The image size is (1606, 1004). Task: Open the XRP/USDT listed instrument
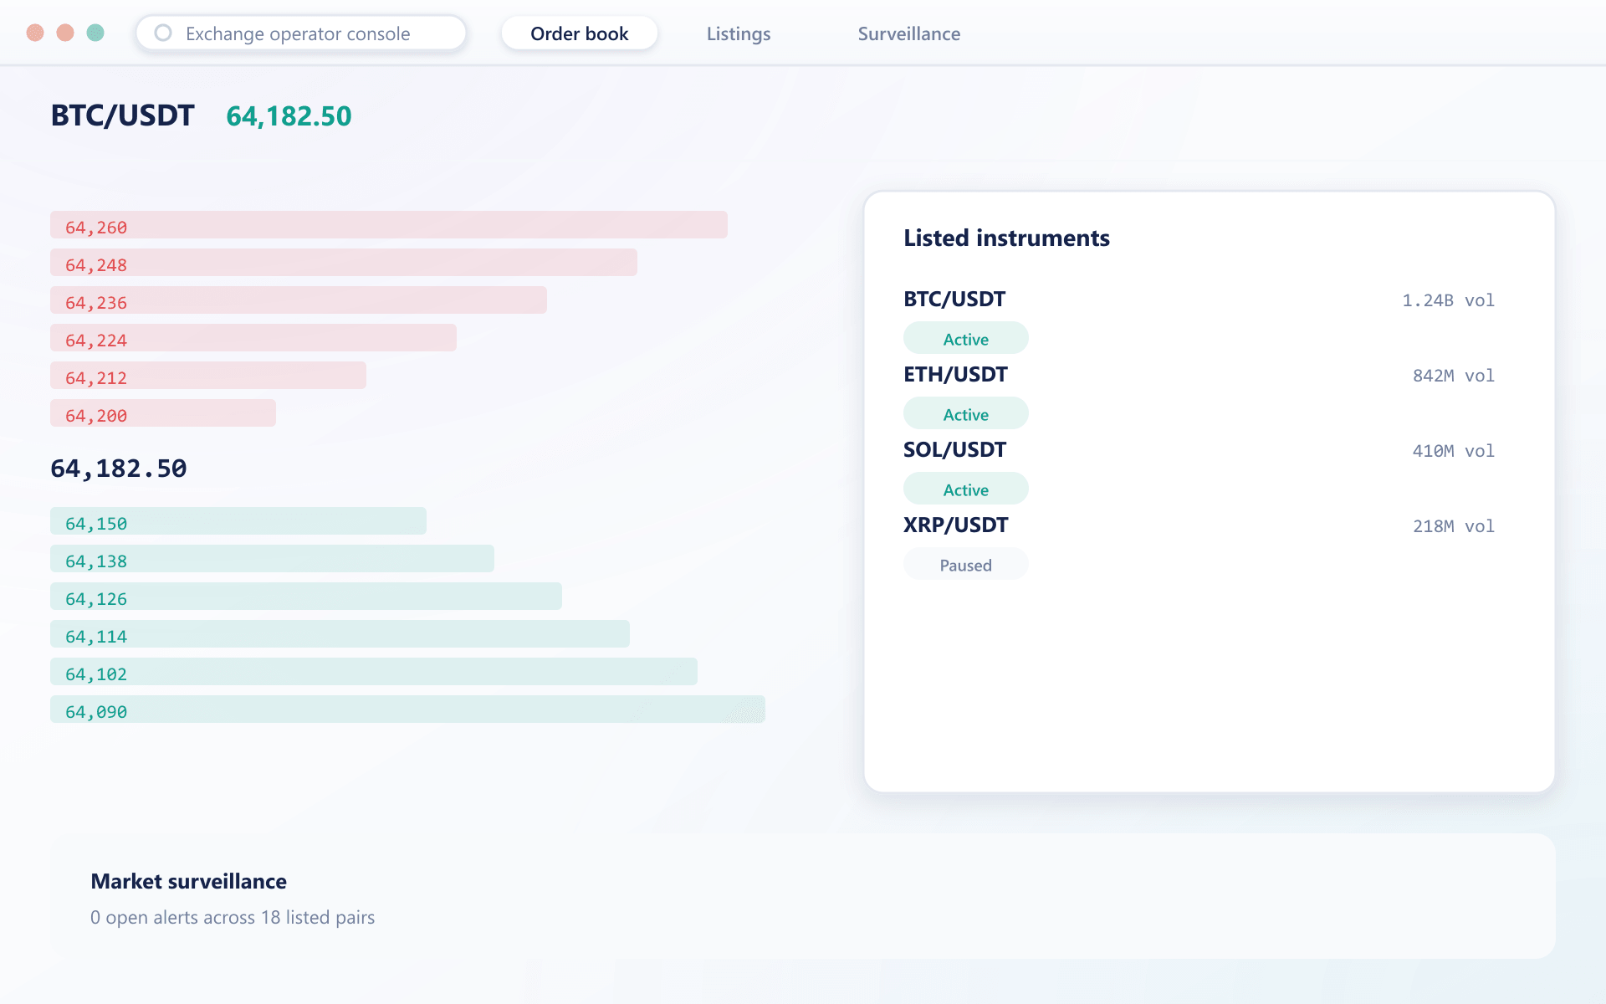click(956, 525)
